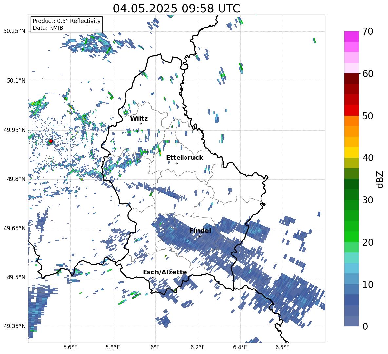Click the Esch/Alzette city label
Viewport: 388px width, 354px height.
pyautogui.click(x=165, y=272)
